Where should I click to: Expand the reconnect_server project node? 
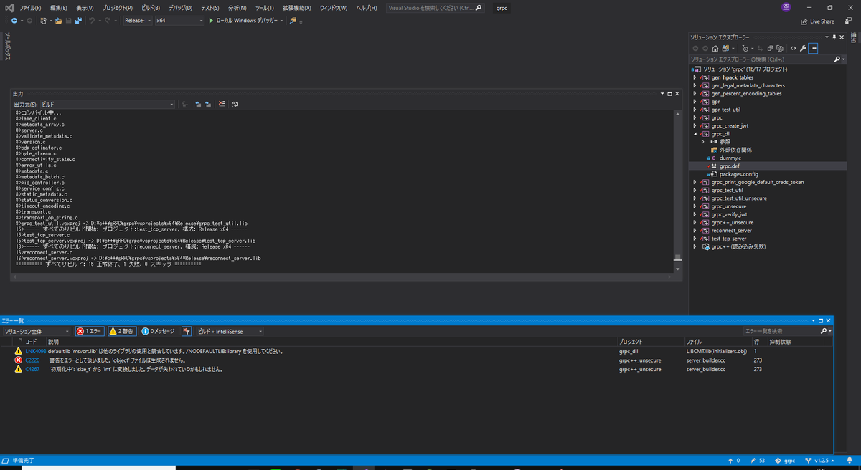pyautogui.click(x=695, y=231)
